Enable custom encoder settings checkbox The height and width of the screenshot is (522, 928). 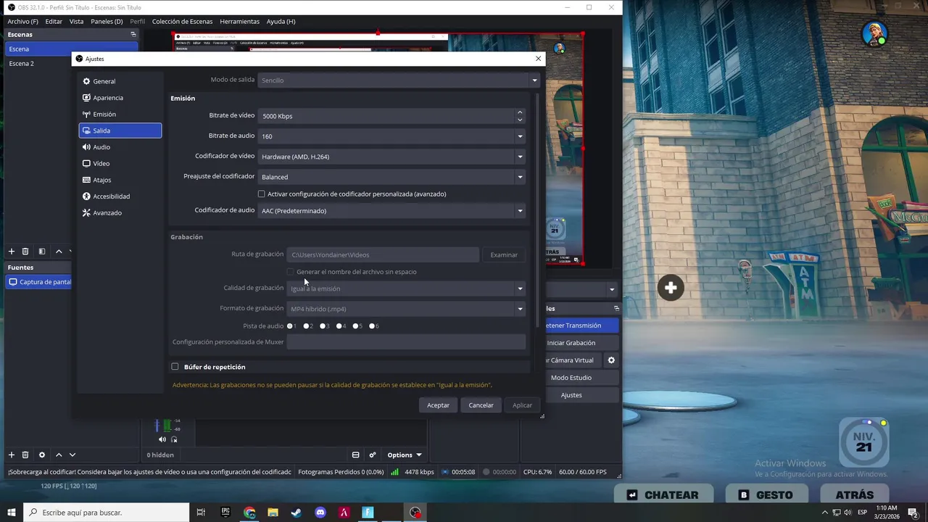(262, 194)
